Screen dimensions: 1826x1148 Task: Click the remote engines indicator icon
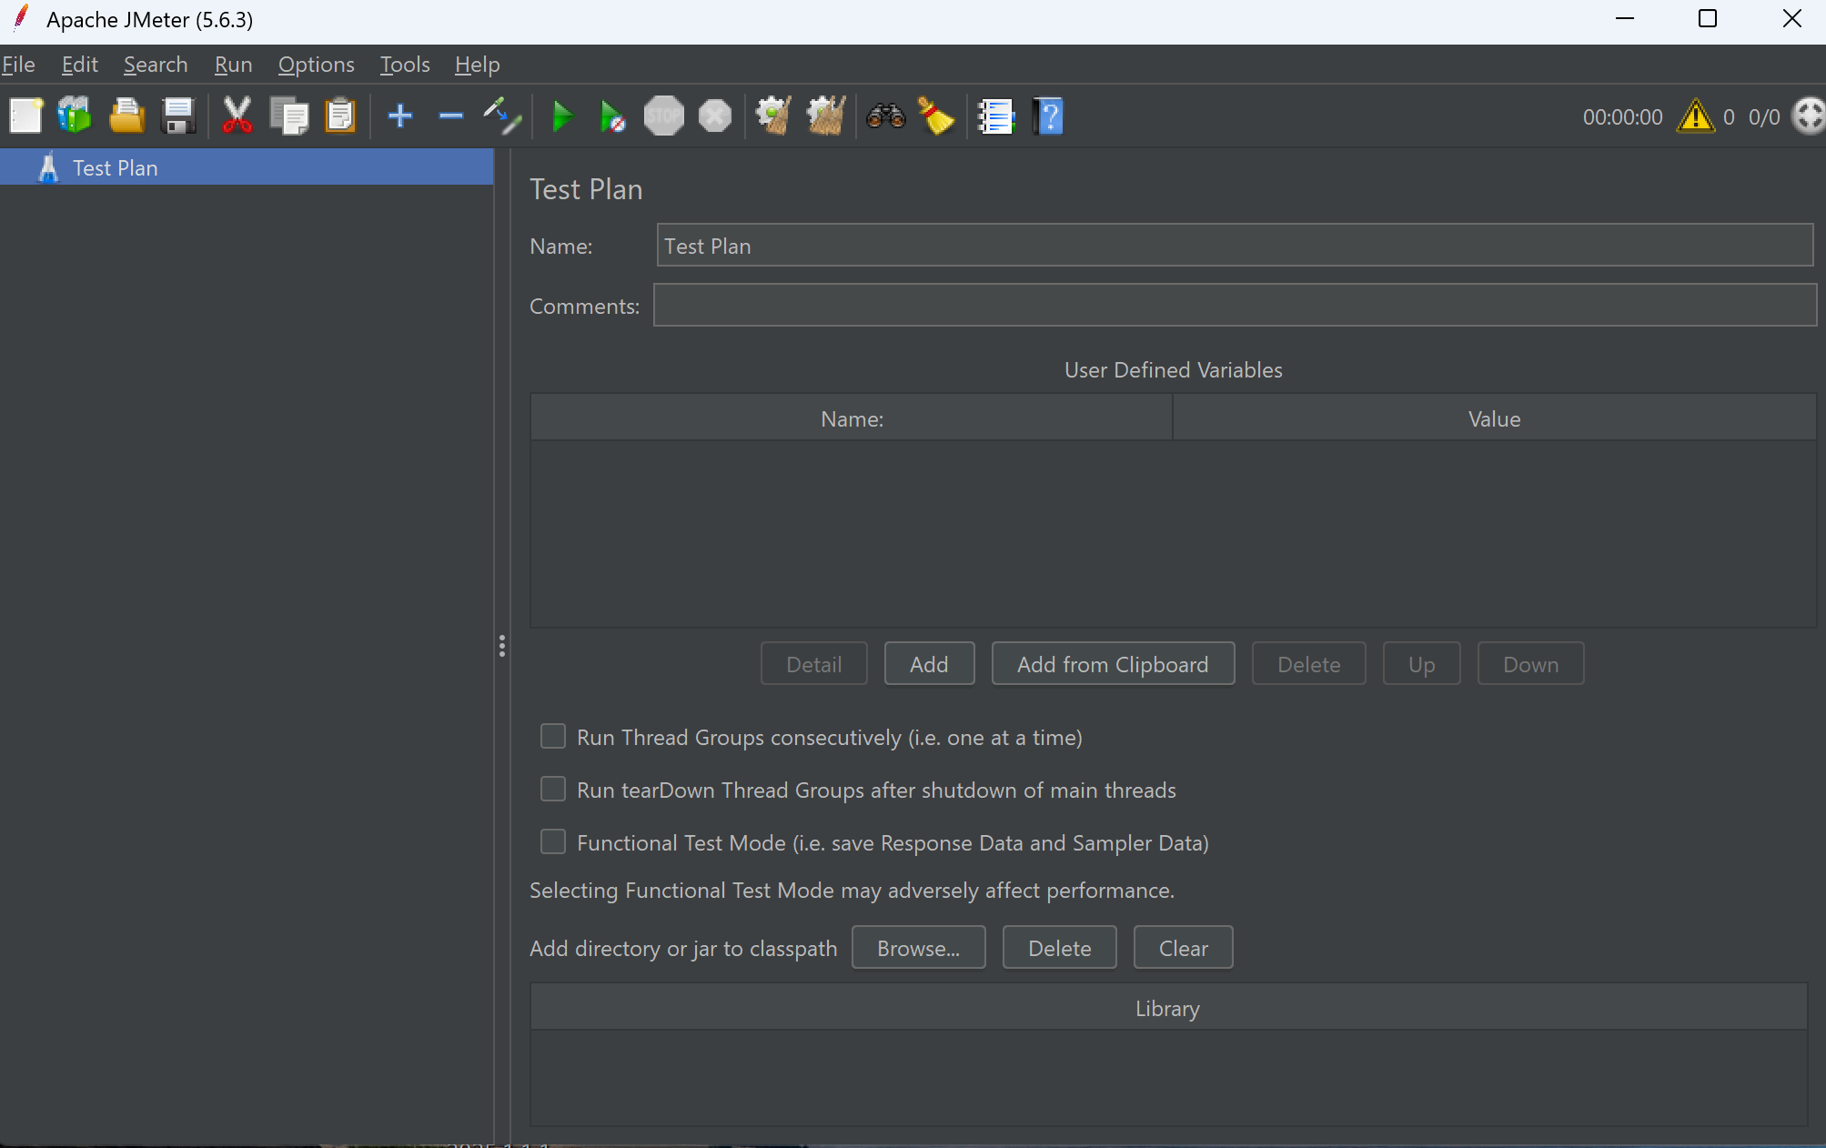1809,116
